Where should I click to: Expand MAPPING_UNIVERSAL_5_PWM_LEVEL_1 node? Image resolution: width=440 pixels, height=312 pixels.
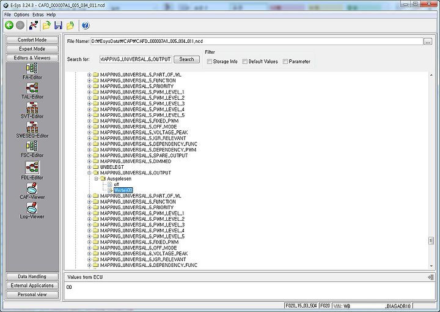(89, 92)
